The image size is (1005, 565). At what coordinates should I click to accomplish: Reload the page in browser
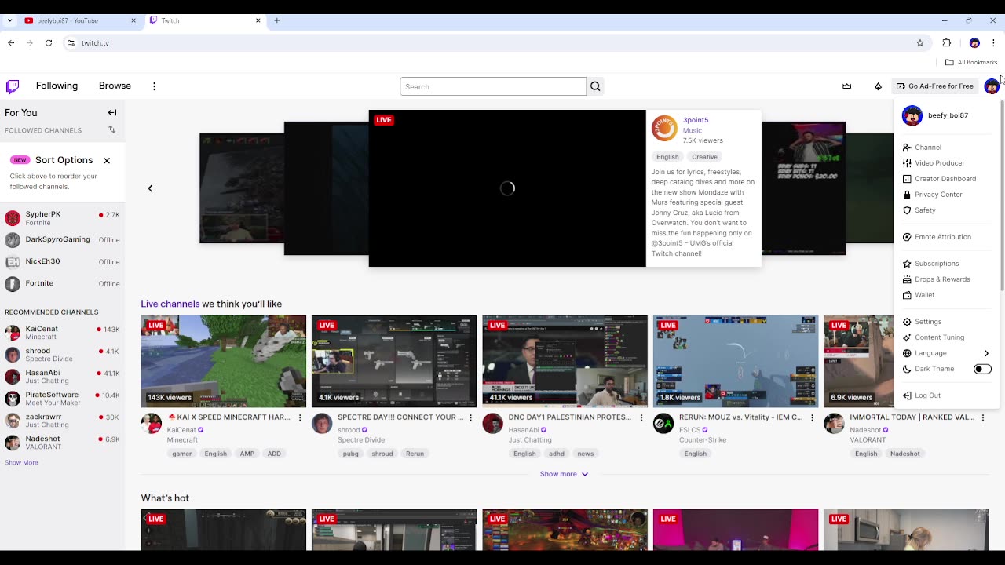(x=49, y=43)
